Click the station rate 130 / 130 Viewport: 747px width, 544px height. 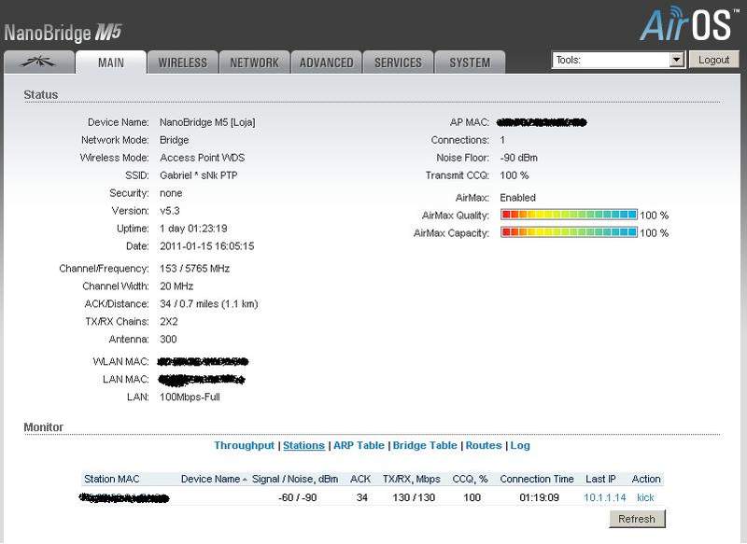point(414,497)
